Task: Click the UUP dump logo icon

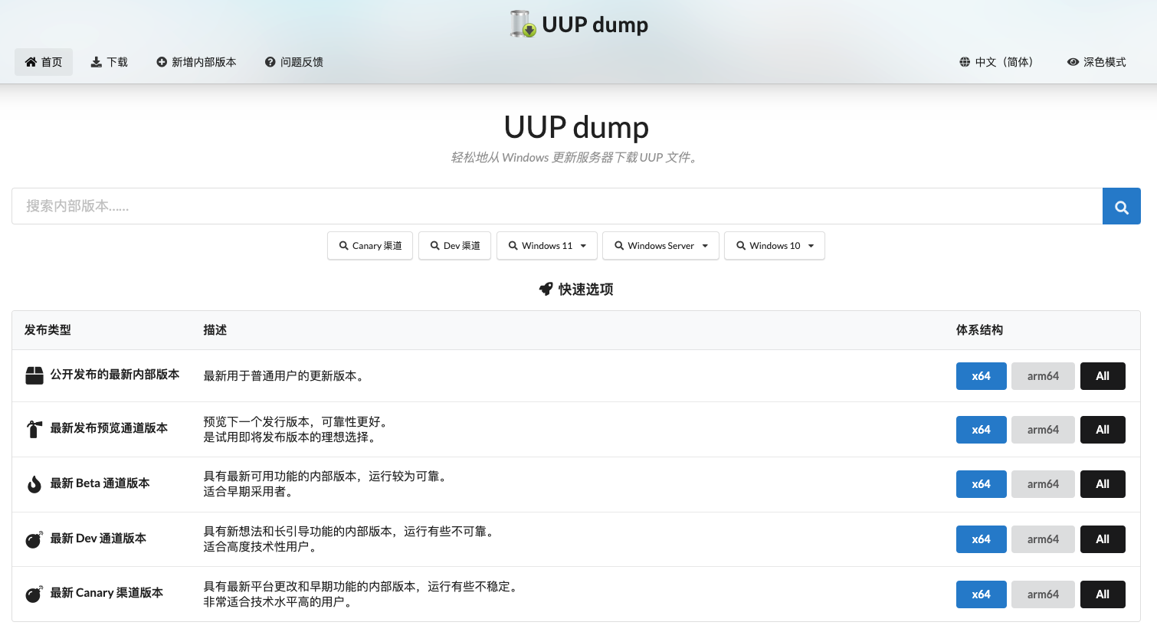Action: [x=523, y=24]
